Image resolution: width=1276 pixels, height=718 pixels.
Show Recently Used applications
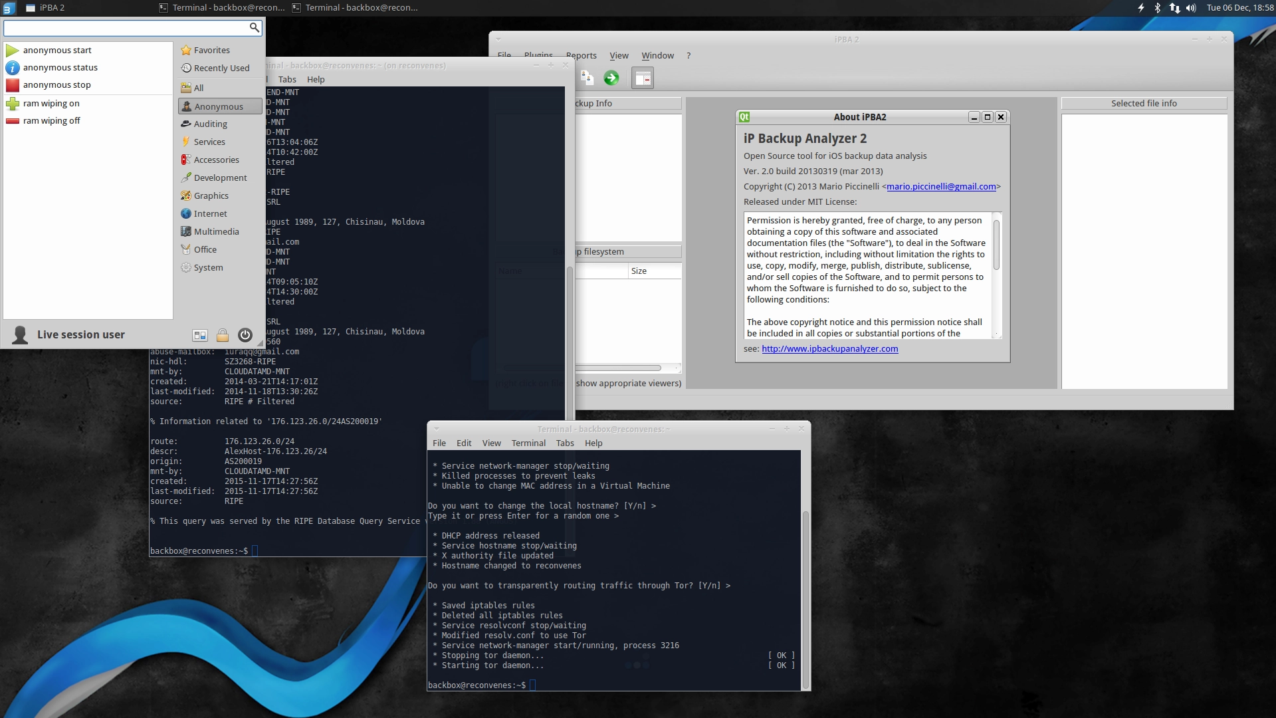coord(220,68)
